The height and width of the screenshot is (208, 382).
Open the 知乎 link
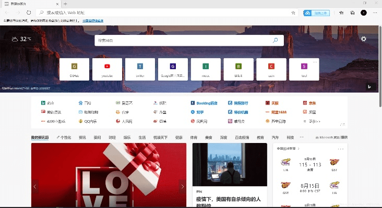pos(198,112)
